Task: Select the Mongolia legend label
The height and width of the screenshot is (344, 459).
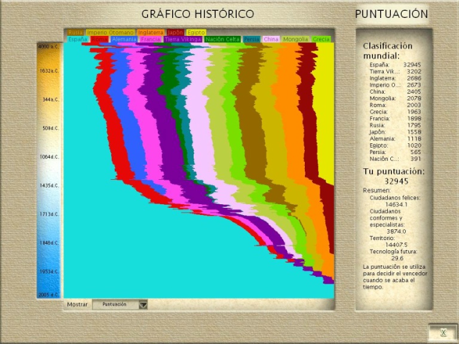Action: click(295, 39)
